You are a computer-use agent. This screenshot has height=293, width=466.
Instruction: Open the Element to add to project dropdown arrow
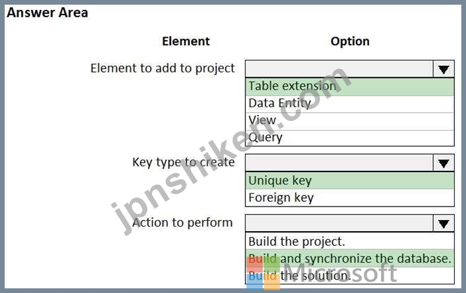tap(443, 69)
